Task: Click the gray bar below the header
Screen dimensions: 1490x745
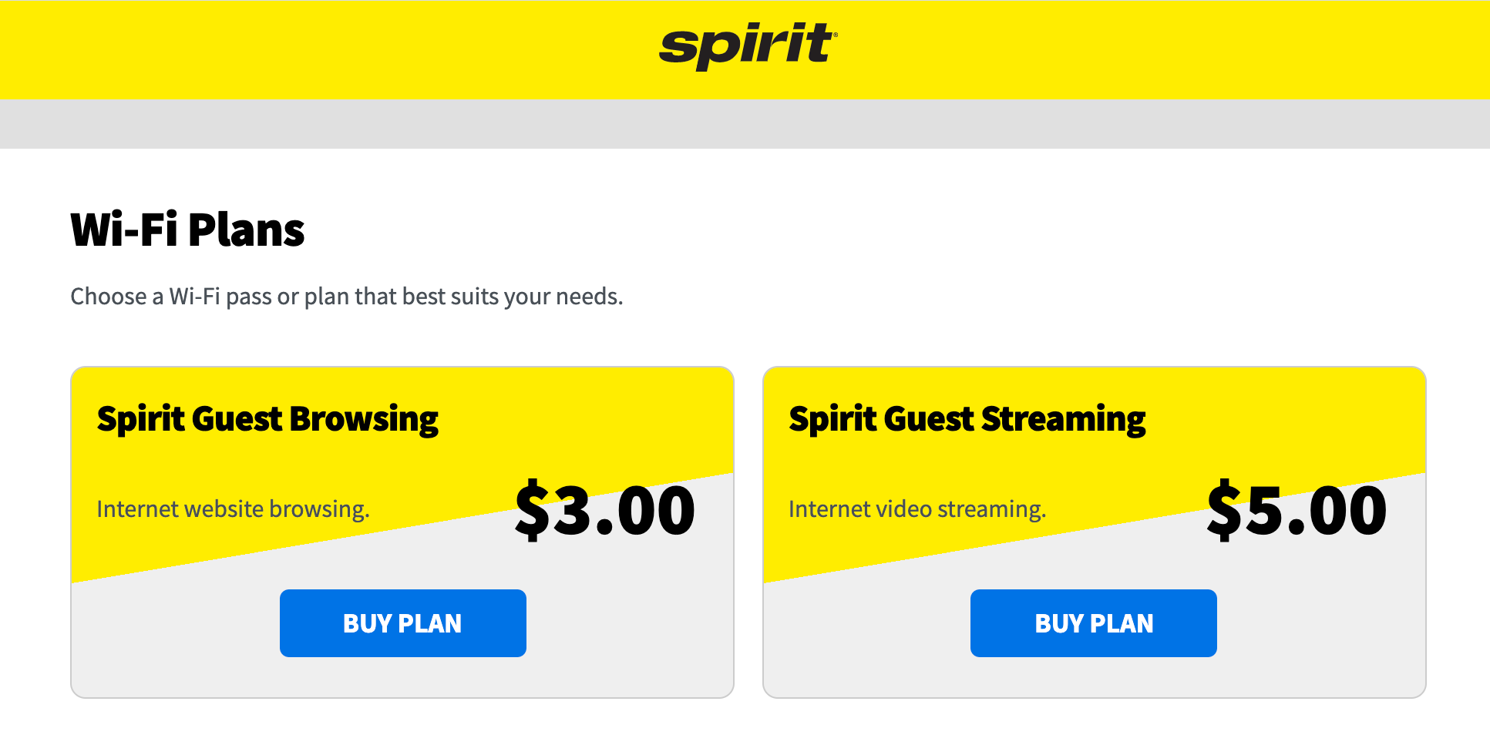Action: pos(745,124)
